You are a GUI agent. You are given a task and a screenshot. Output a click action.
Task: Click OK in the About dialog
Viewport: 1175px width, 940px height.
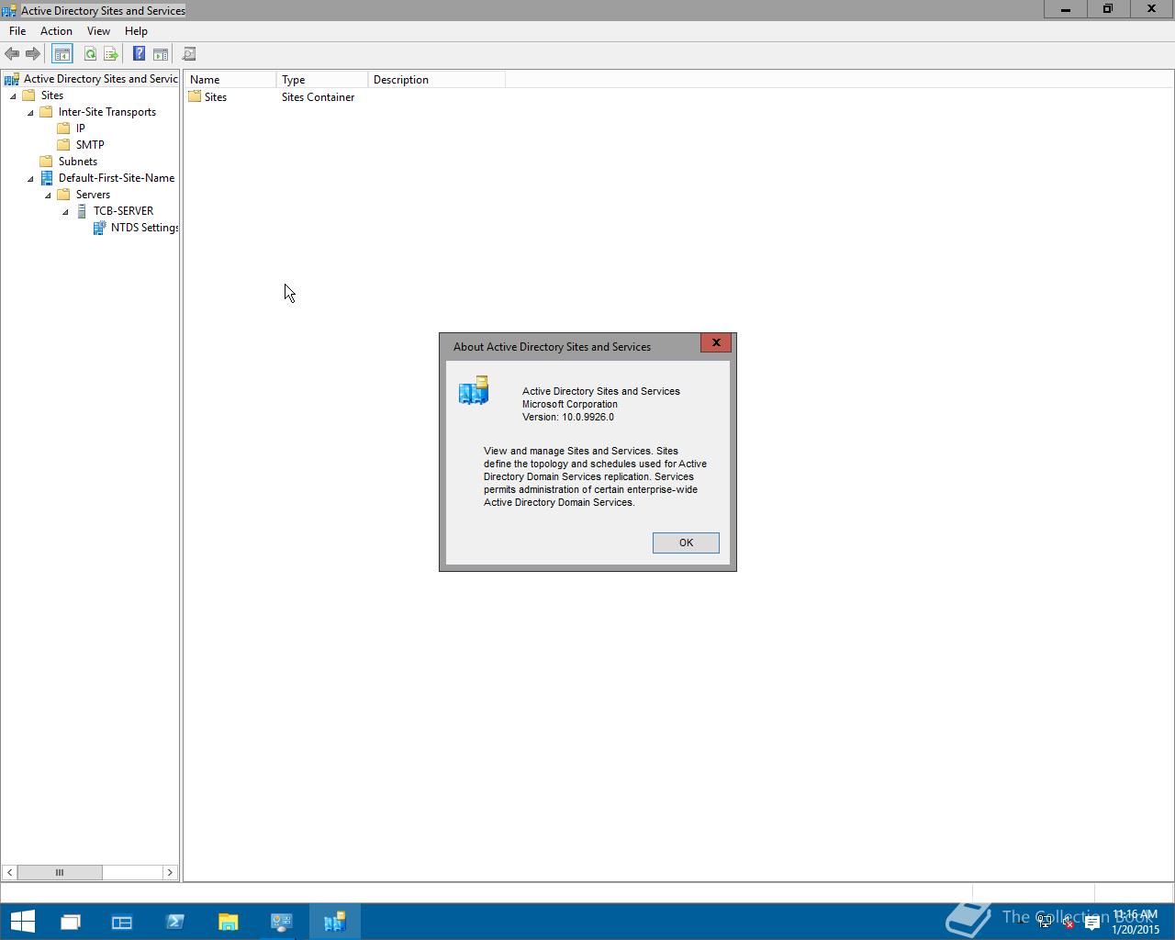click(x=686, y=543)
